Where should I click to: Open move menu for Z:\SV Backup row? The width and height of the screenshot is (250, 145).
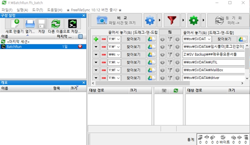96,55
